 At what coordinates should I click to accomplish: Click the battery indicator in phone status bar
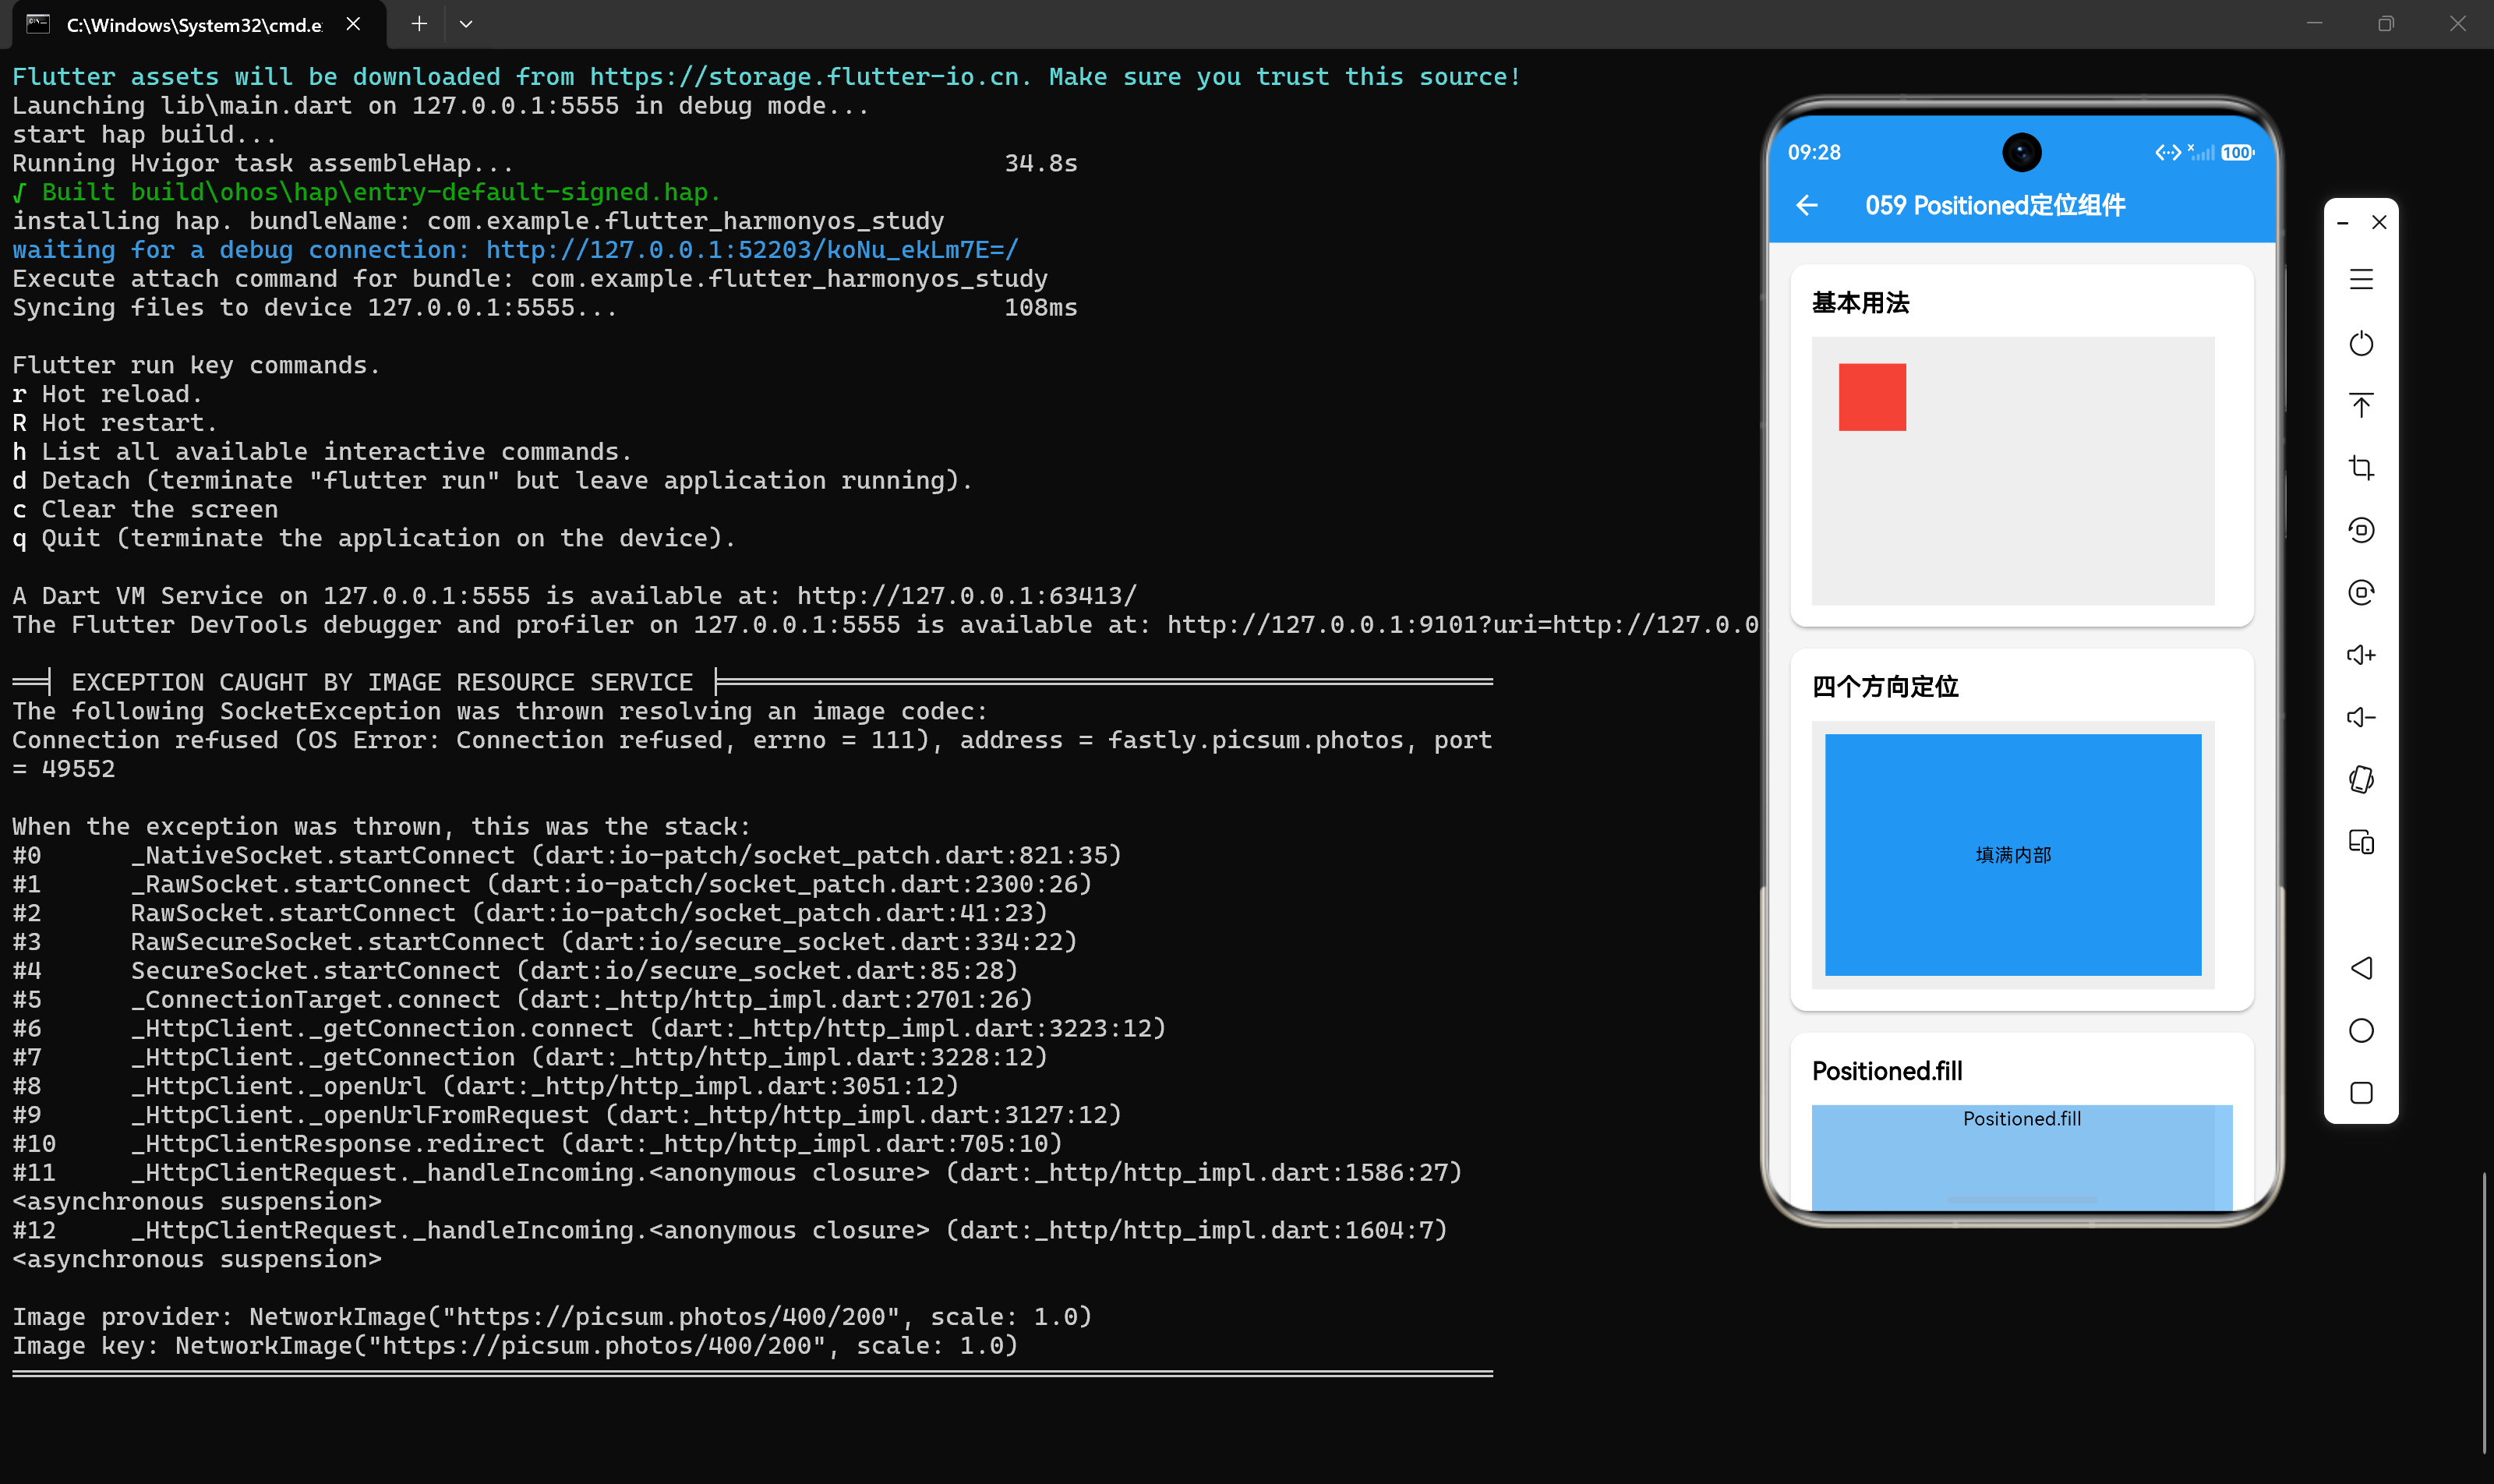[2238, 153]
